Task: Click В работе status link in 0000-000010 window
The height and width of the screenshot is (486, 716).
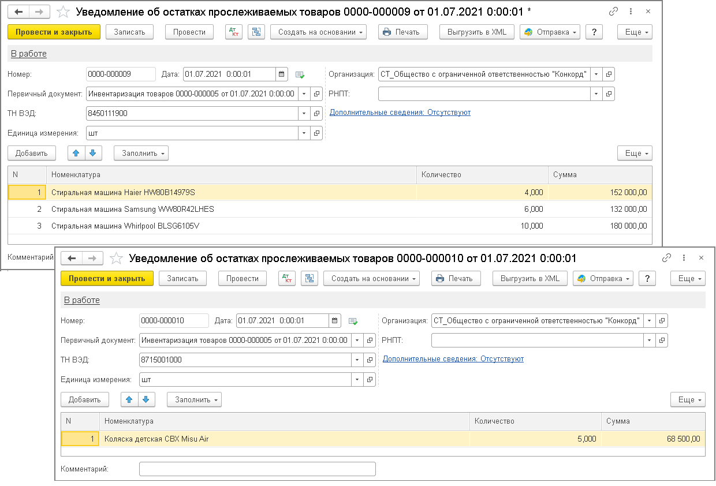Action: [82, 300]
